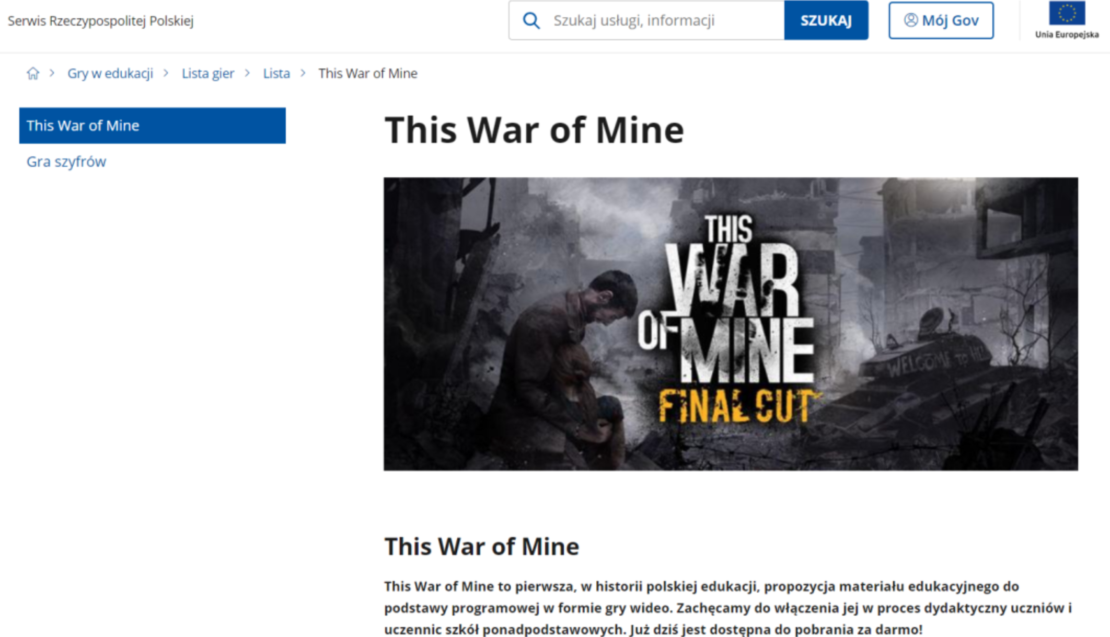Click the bold intro paragraph text
This screenshot has width=1110, height=637.
(x=727, y=608)
